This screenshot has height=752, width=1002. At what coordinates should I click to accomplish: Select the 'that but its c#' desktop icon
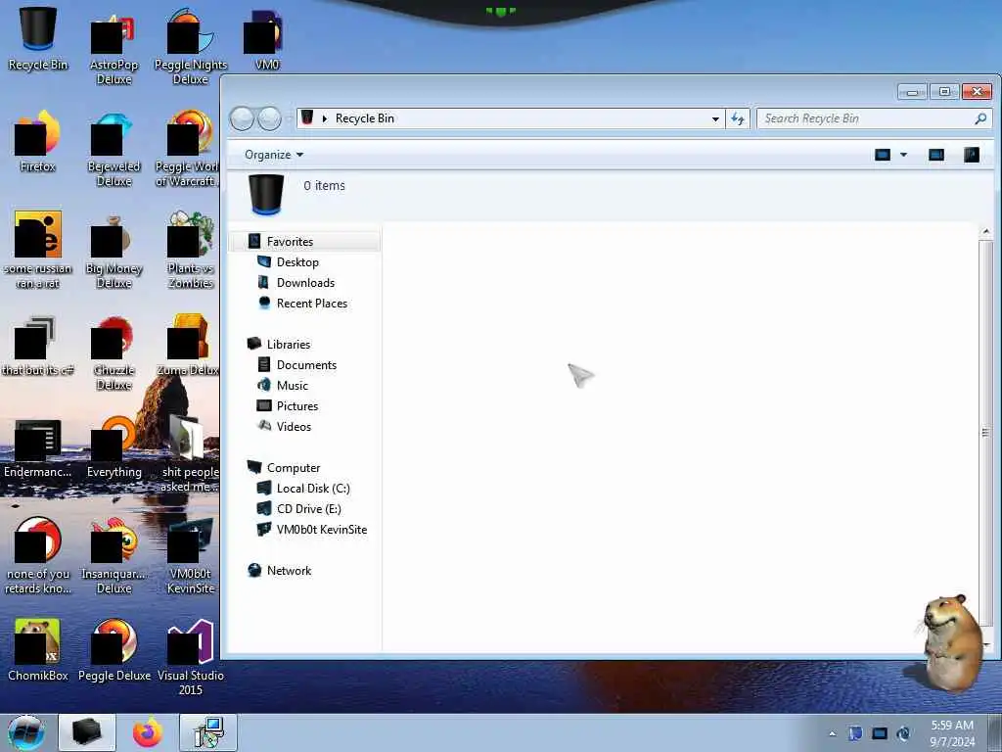[x=38, y=346]
